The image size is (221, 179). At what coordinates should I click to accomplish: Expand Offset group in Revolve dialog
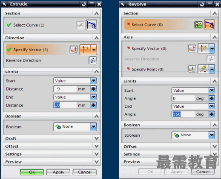point(215,147)
